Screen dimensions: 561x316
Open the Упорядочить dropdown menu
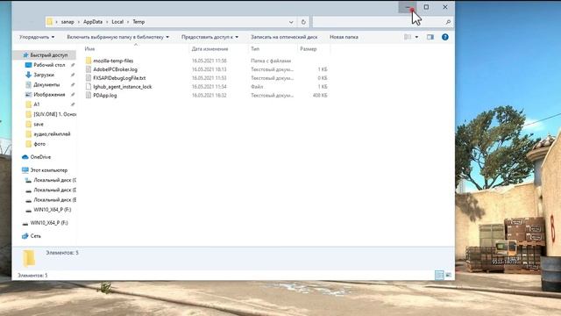(x=37, y=37)
